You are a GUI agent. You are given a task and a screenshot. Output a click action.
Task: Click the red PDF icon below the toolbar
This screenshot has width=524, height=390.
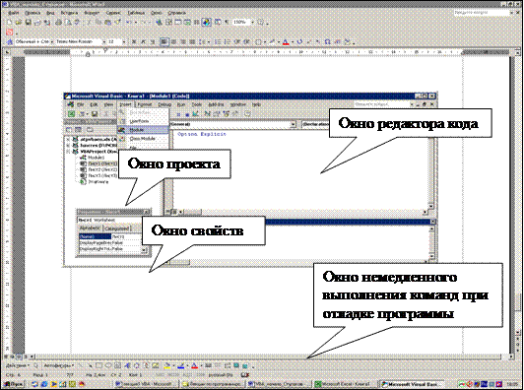[x=10, y=32]
